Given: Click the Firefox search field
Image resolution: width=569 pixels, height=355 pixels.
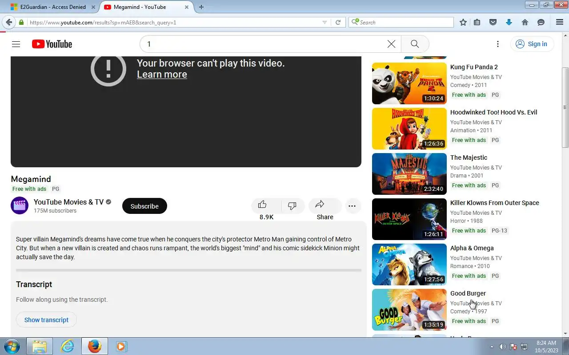Looking at the screenshot, I should [401, 22].
